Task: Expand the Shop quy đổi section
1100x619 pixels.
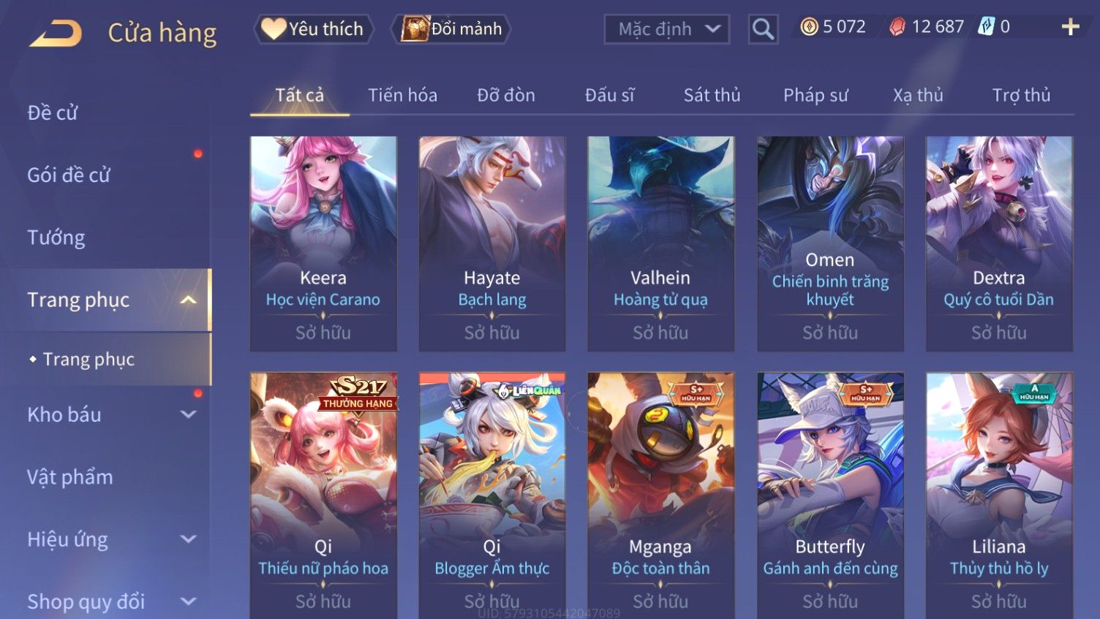Action: pos(188,601)
